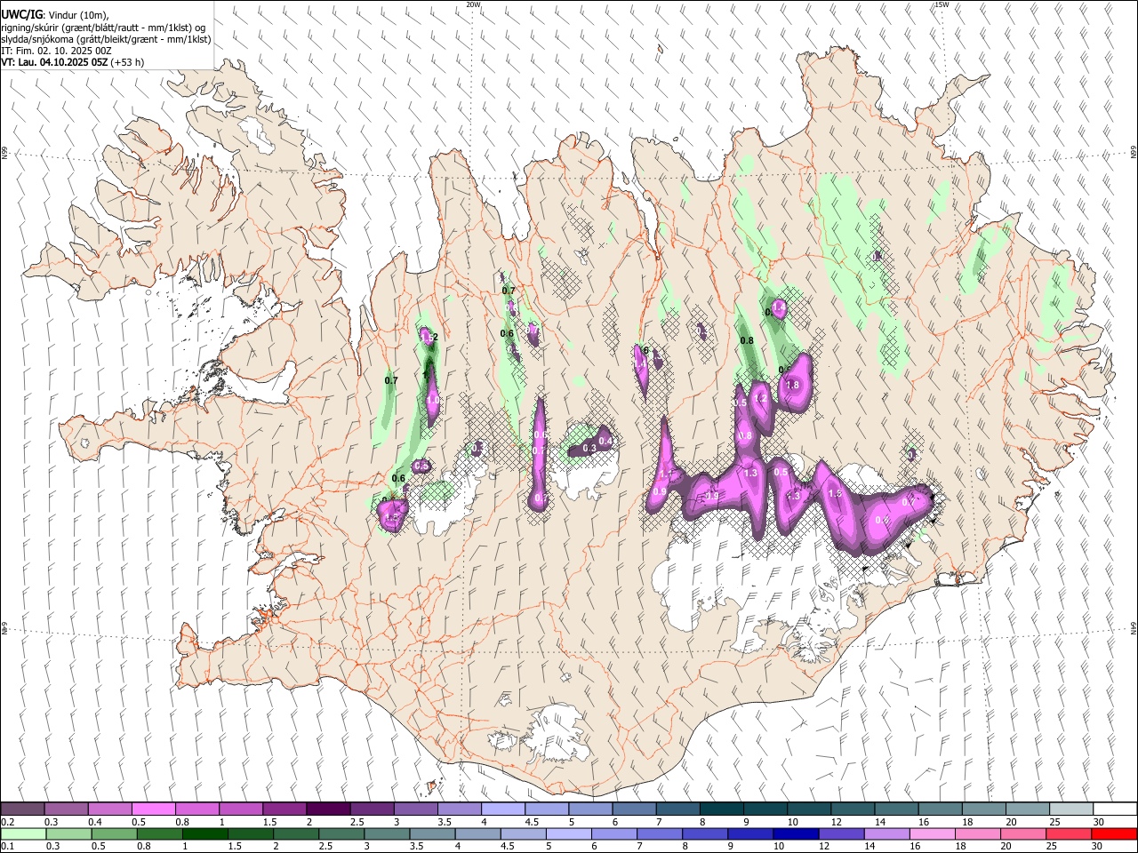Select the snow legend swatch between 0.3 and 0.4

(x=66, y=809)
